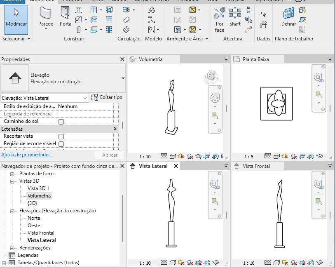Select the Modificar tool
Viewport: 335px width, 268px height.
16,20
